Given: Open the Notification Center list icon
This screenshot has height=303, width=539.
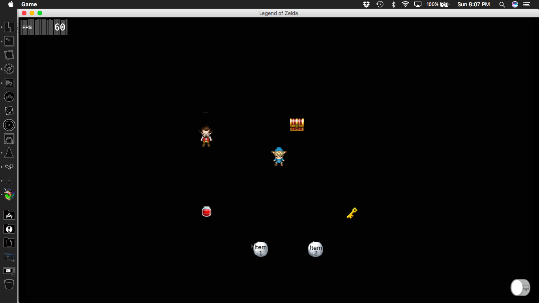Looking at the screenshot, I should pos(526,4).
